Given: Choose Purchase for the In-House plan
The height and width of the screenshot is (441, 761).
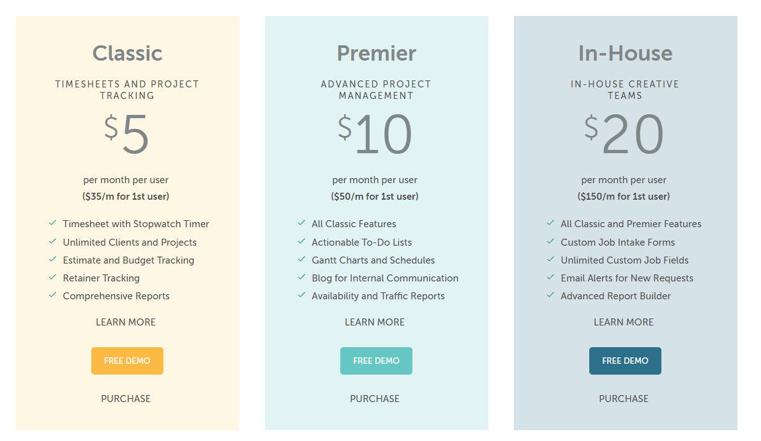Looking at the screenshot, I should point(624,399).
